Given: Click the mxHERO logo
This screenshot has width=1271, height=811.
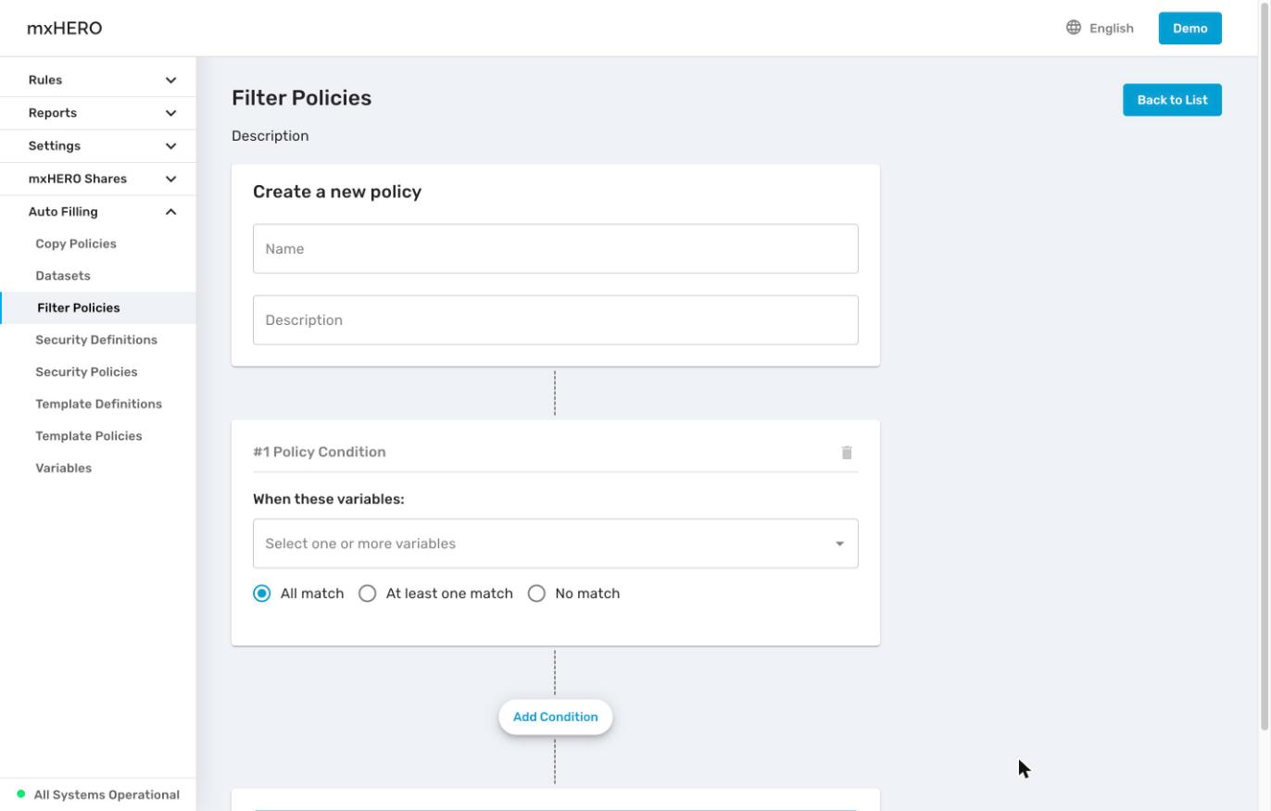Looking at the screenshot, I should point(65,28).
